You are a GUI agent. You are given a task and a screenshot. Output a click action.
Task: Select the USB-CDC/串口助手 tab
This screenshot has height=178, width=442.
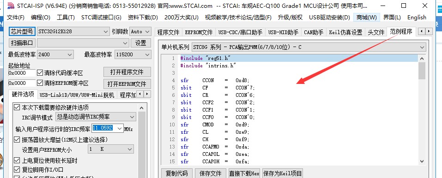coord(241,32)
